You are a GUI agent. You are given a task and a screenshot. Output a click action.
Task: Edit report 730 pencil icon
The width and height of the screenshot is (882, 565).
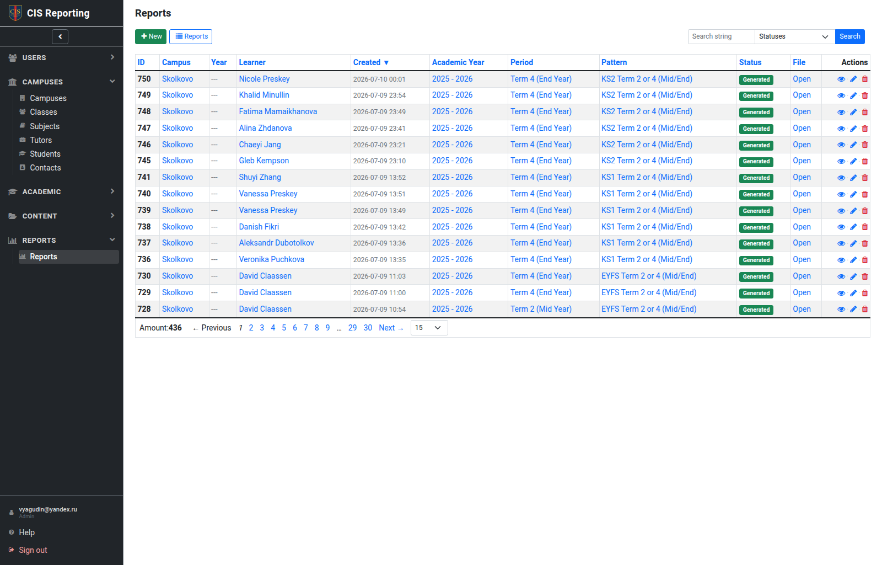click(x=853, y=276)
